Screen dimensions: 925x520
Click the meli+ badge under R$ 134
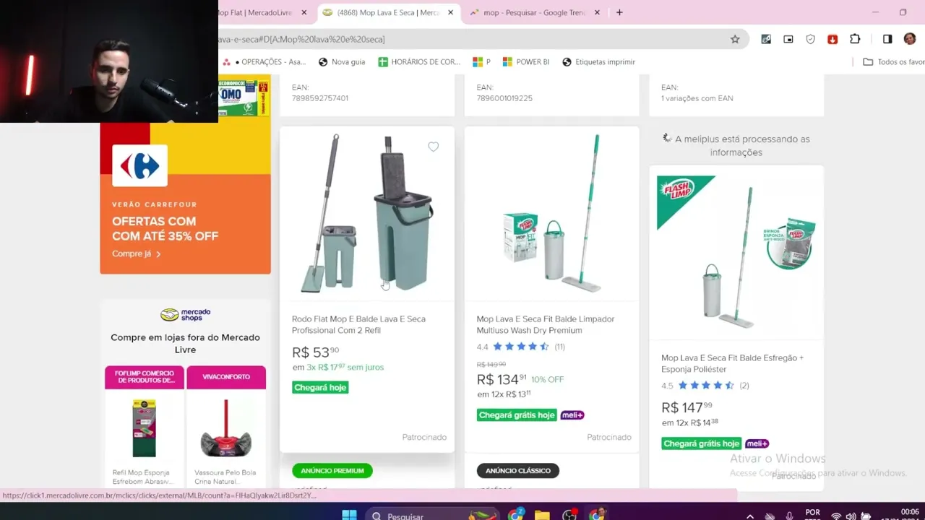[x=572, y=415]
